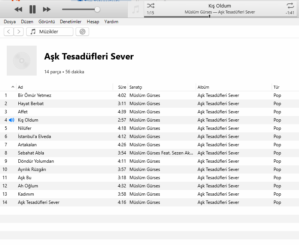Click album cell in Kadınım row
The width and height of the screenshot is (299, 245).
[x=218, y=194]
